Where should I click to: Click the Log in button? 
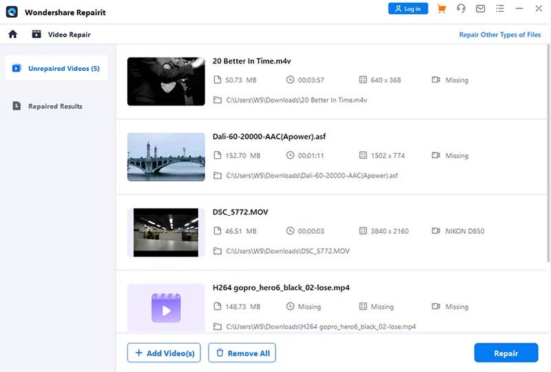pyautogui.click(x=408, y=9)
